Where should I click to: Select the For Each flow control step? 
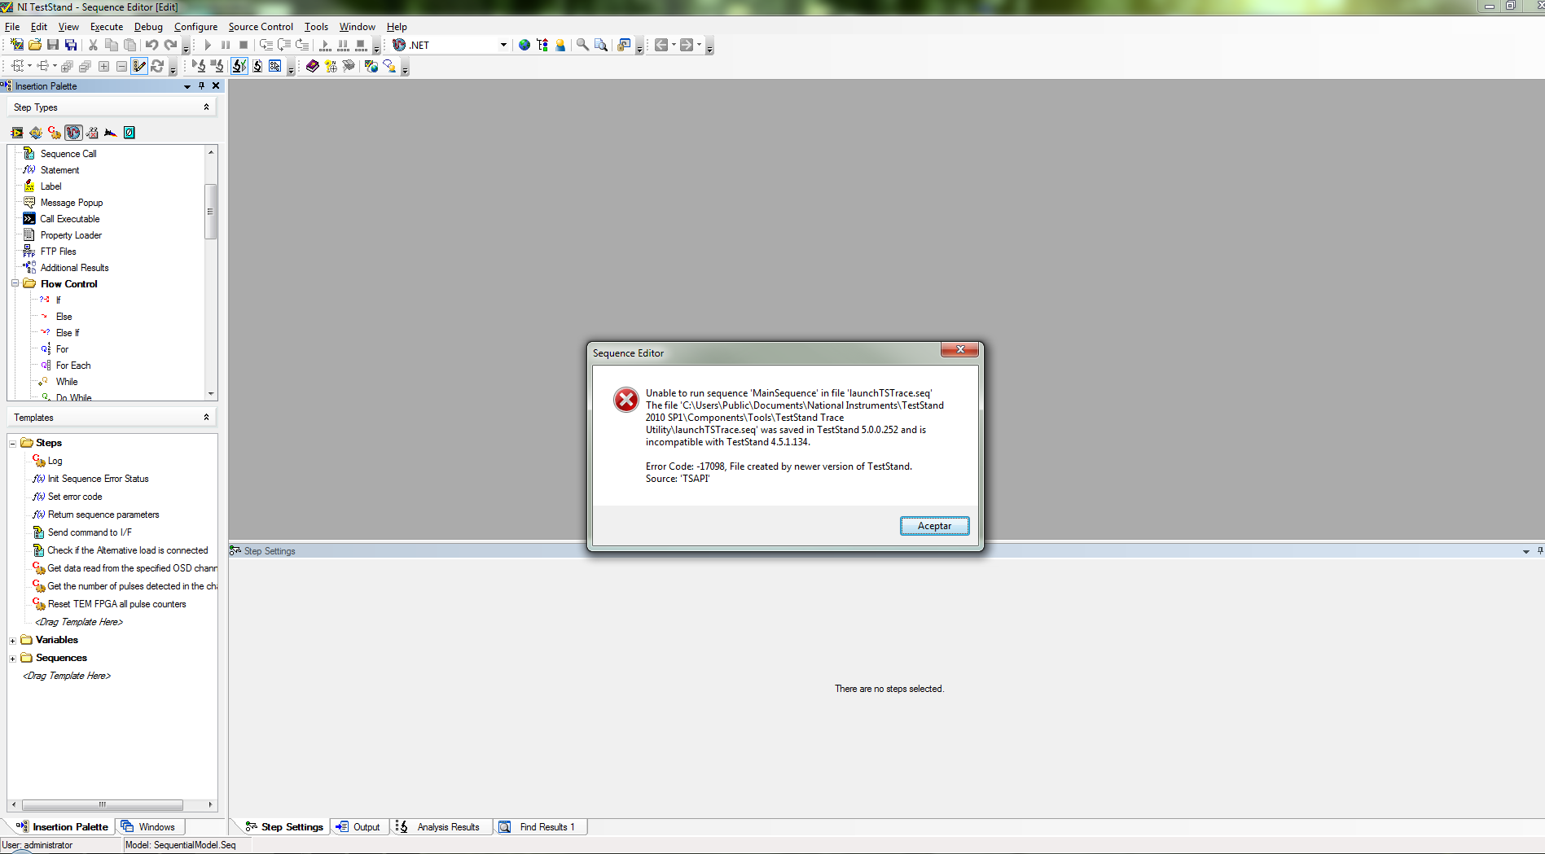pyautogui.click(x=73, y=366)
